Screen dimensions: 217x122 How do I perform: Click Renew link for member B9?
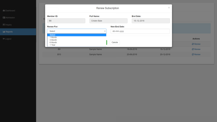(196, 49)
